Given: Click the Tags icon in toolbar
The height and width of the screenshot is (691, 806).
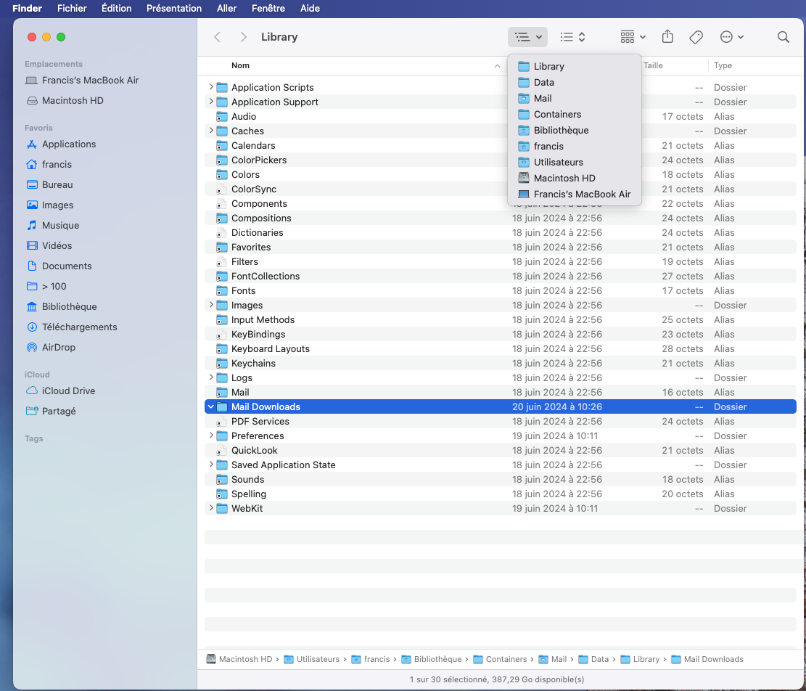Looking at the screenshot, I should pos(696,37).
